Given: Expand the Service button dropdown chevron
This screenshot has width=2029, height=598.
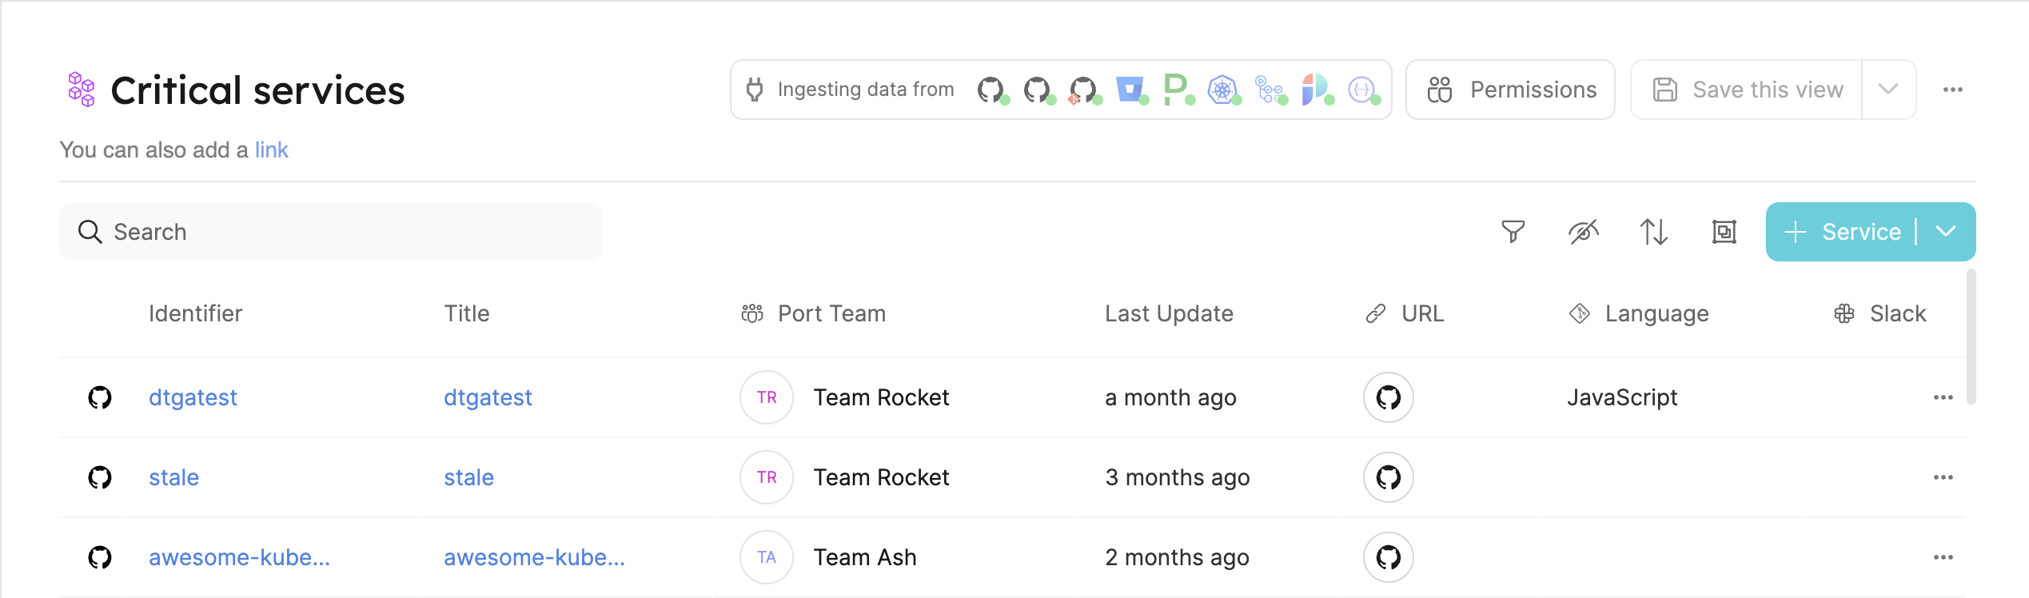Looking at the screenshot, I should click(x=1947, y=232).
